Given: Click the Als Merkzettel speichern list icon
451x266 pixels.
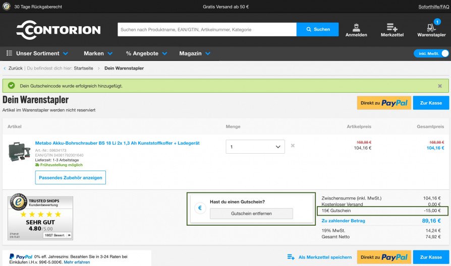Looking at the screenshot, I should 291,257.
